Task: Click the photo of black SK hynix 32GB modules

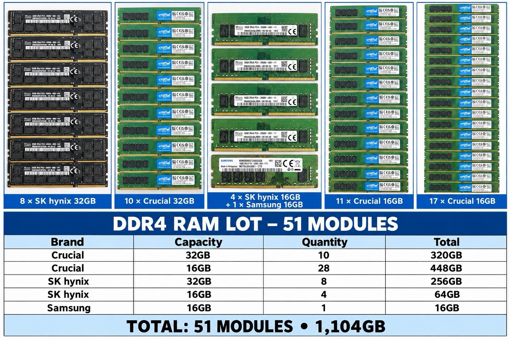Action: pos(57,98)
